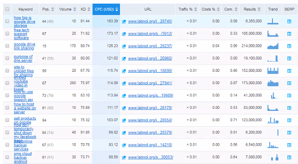Sort table by Costs % column
298x164 pixels.
pyautogui.click(x=210, y=9)
